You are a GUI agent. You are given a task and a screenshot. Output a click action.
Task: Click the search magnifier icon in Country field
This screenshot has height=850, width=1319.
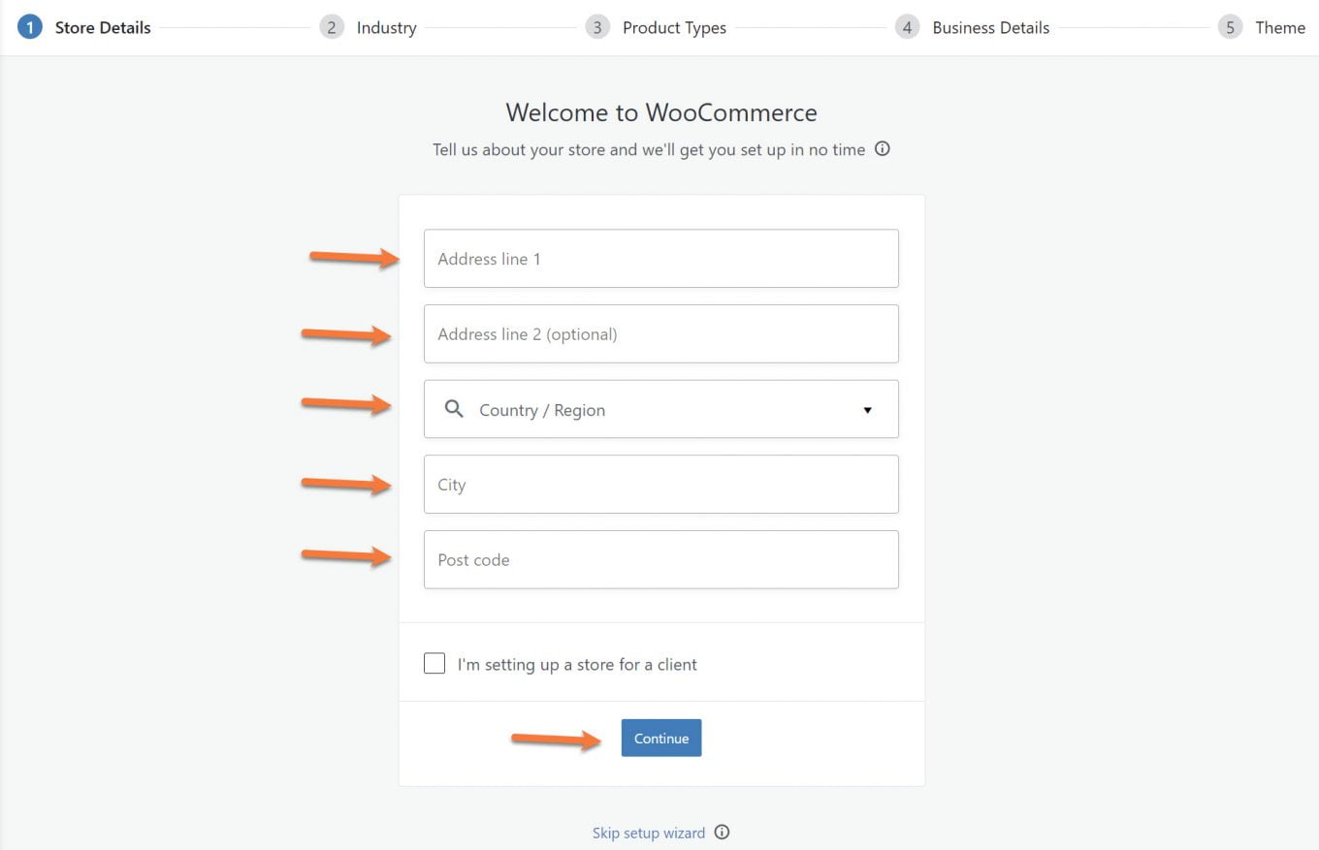[x=454, y=409]
